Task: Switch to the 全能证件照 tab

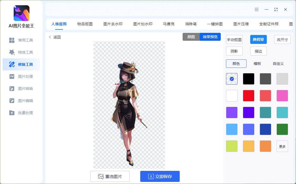Action: (269, 24)
